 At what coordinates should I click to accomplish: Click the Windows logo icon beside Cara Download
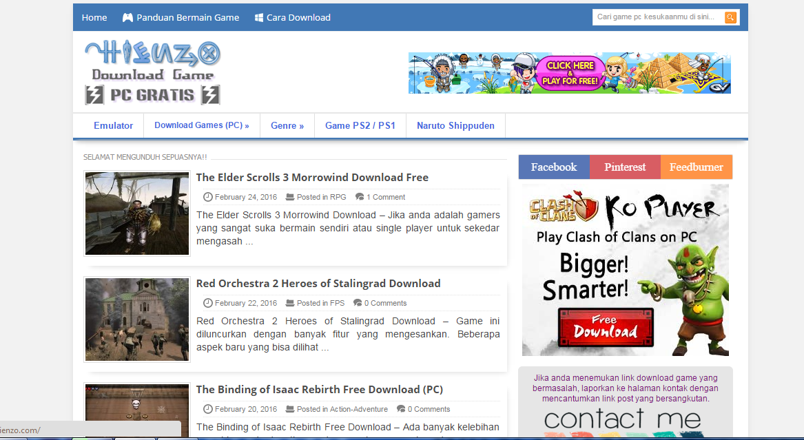259,17
